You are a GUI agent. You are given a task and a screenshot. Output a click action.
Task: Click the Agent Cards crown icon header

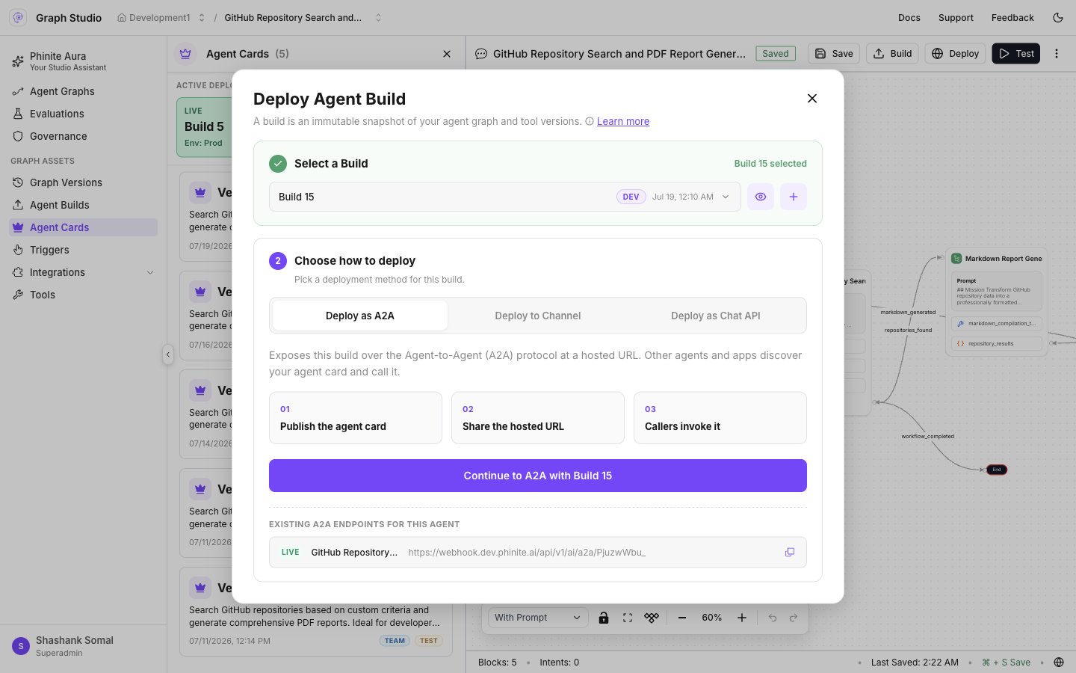tap(185, 54)
